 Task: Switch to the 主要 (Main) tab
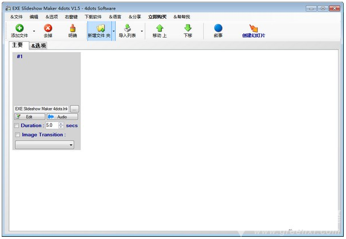(19, 45)
